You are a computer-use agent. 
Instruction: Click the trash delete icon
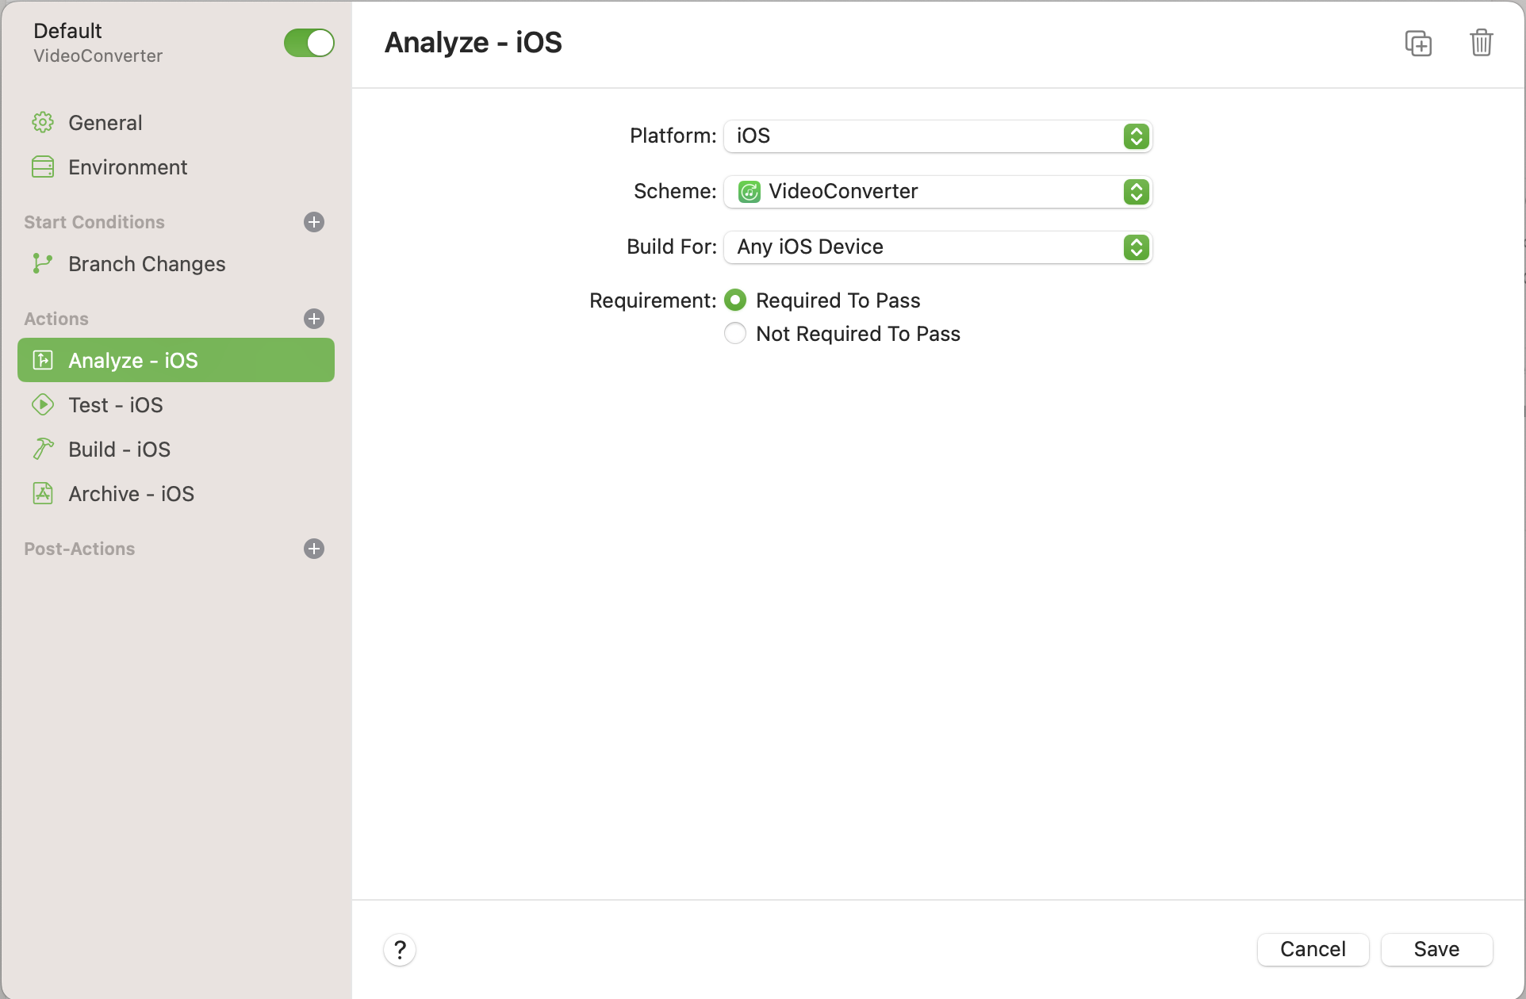pyautogui.click(x=1481, y=43)
